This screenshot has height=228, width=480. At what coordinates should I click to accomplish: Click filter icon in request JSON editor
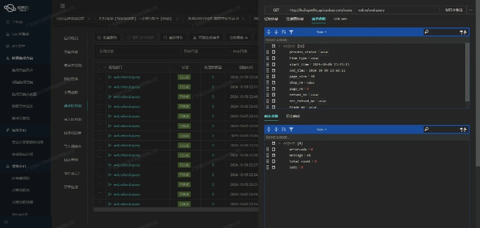pos(291,32)
